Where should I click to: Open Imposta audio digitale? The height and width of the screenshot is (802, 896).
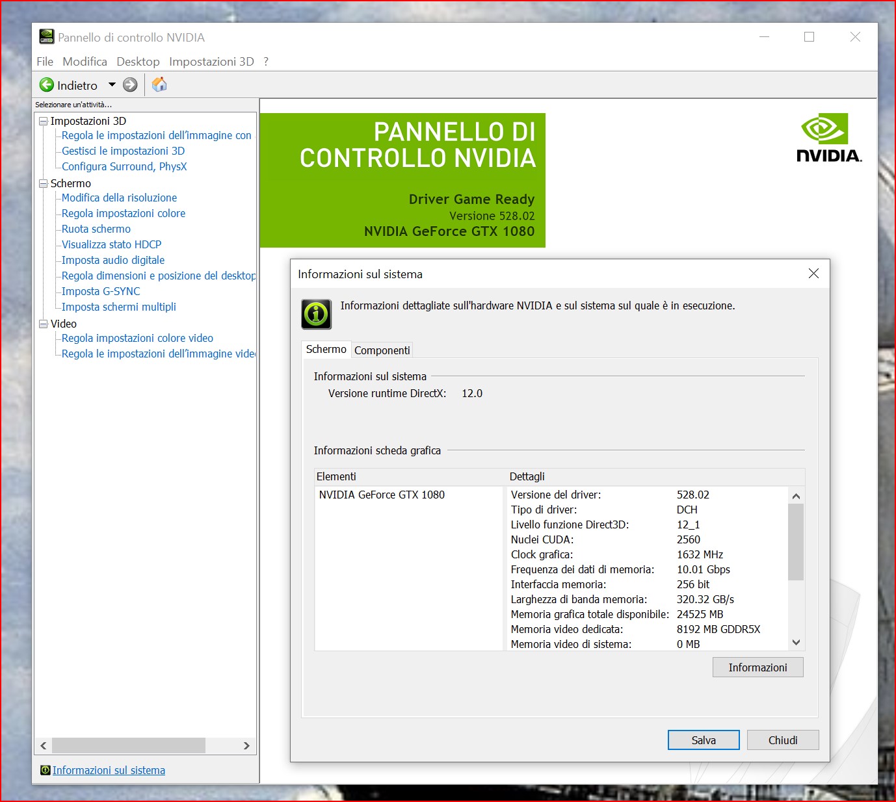(x=113, y=260)
